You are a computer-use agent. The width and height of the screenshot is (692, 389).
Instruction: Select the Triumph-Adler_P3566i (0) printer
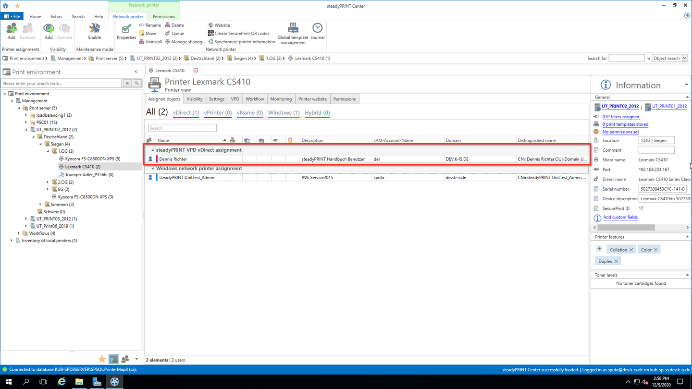pos(89,175)
